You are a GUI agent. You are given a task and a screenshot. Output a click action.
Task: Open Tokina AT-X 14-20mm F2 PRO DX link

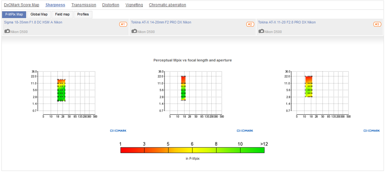pyautogui.click(x=161, y=22)
